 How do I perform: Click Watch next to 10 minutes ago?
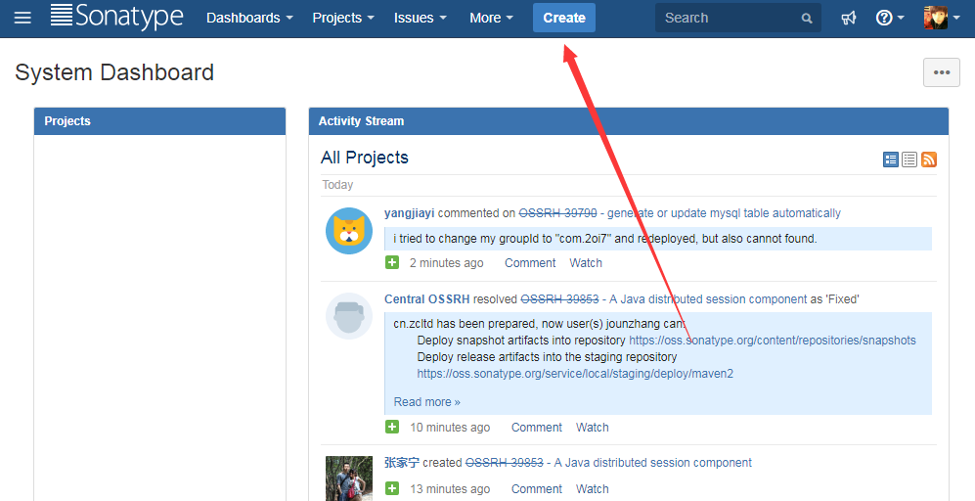pos(592,428)
